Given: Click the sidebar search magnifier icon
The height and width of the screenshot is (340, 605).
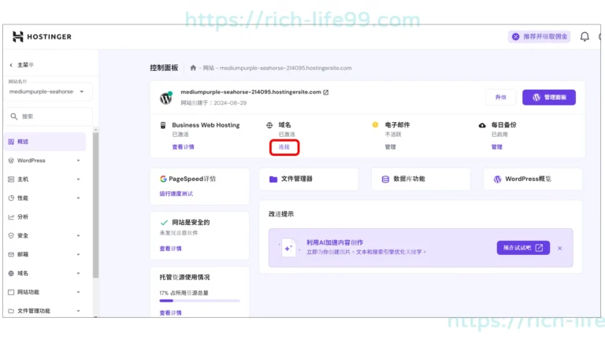Looking at the screenshot, I should click(x=14, y=116).
